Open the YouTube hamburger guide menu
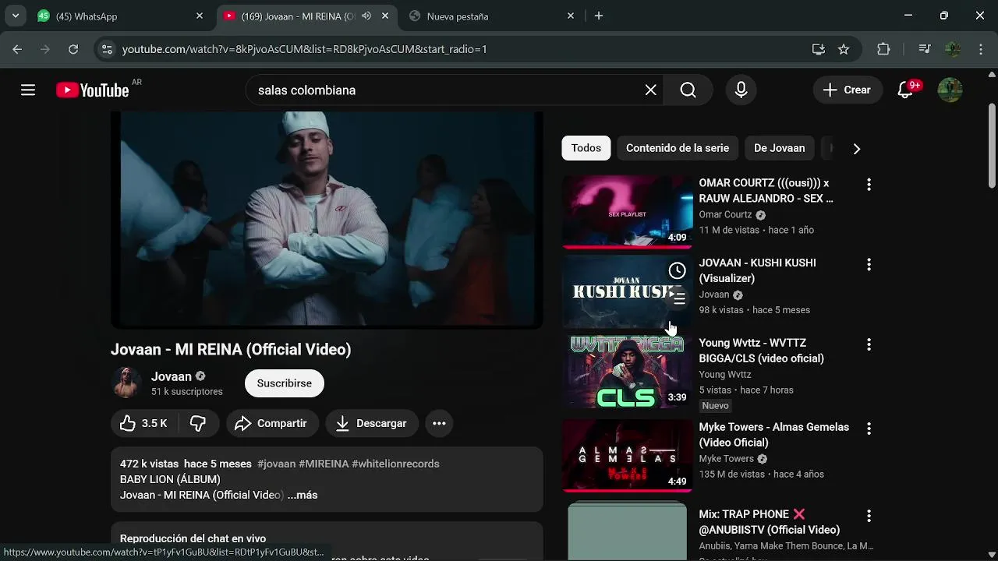998x561 pixels. (28, 90)
